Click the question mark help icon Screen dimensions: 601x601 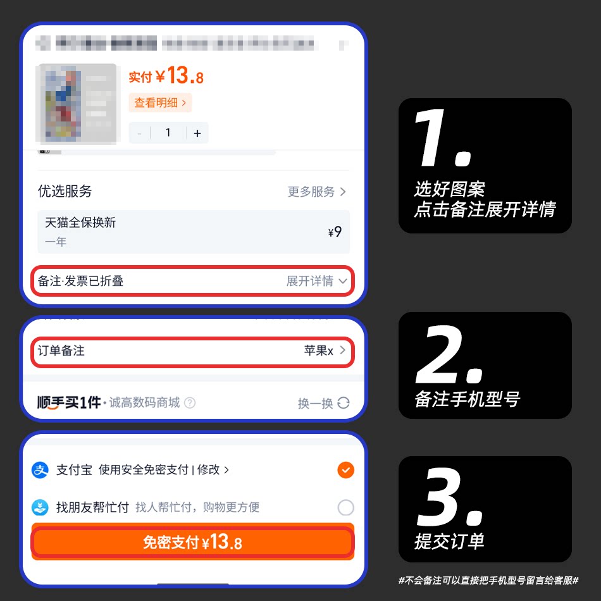click(x=190, y=403)
